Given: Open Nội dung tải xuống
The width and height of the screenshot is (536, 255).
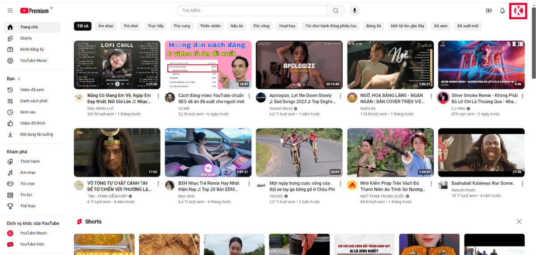Looking at the screenshot, I should click(32, 135).
